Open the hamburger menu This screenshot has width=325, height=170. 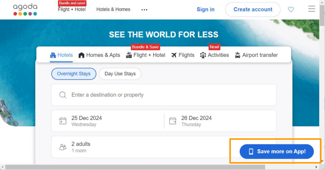[311, 9]
